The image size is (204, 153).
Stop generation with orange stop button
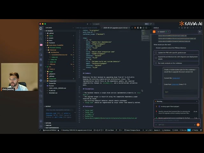(x=198, y=125)
